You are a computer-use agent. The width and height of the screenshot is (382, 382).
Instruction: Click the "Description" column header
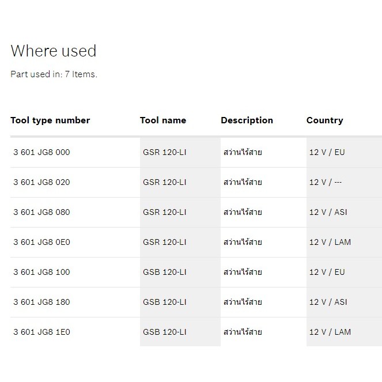click(x=247, y=120)
